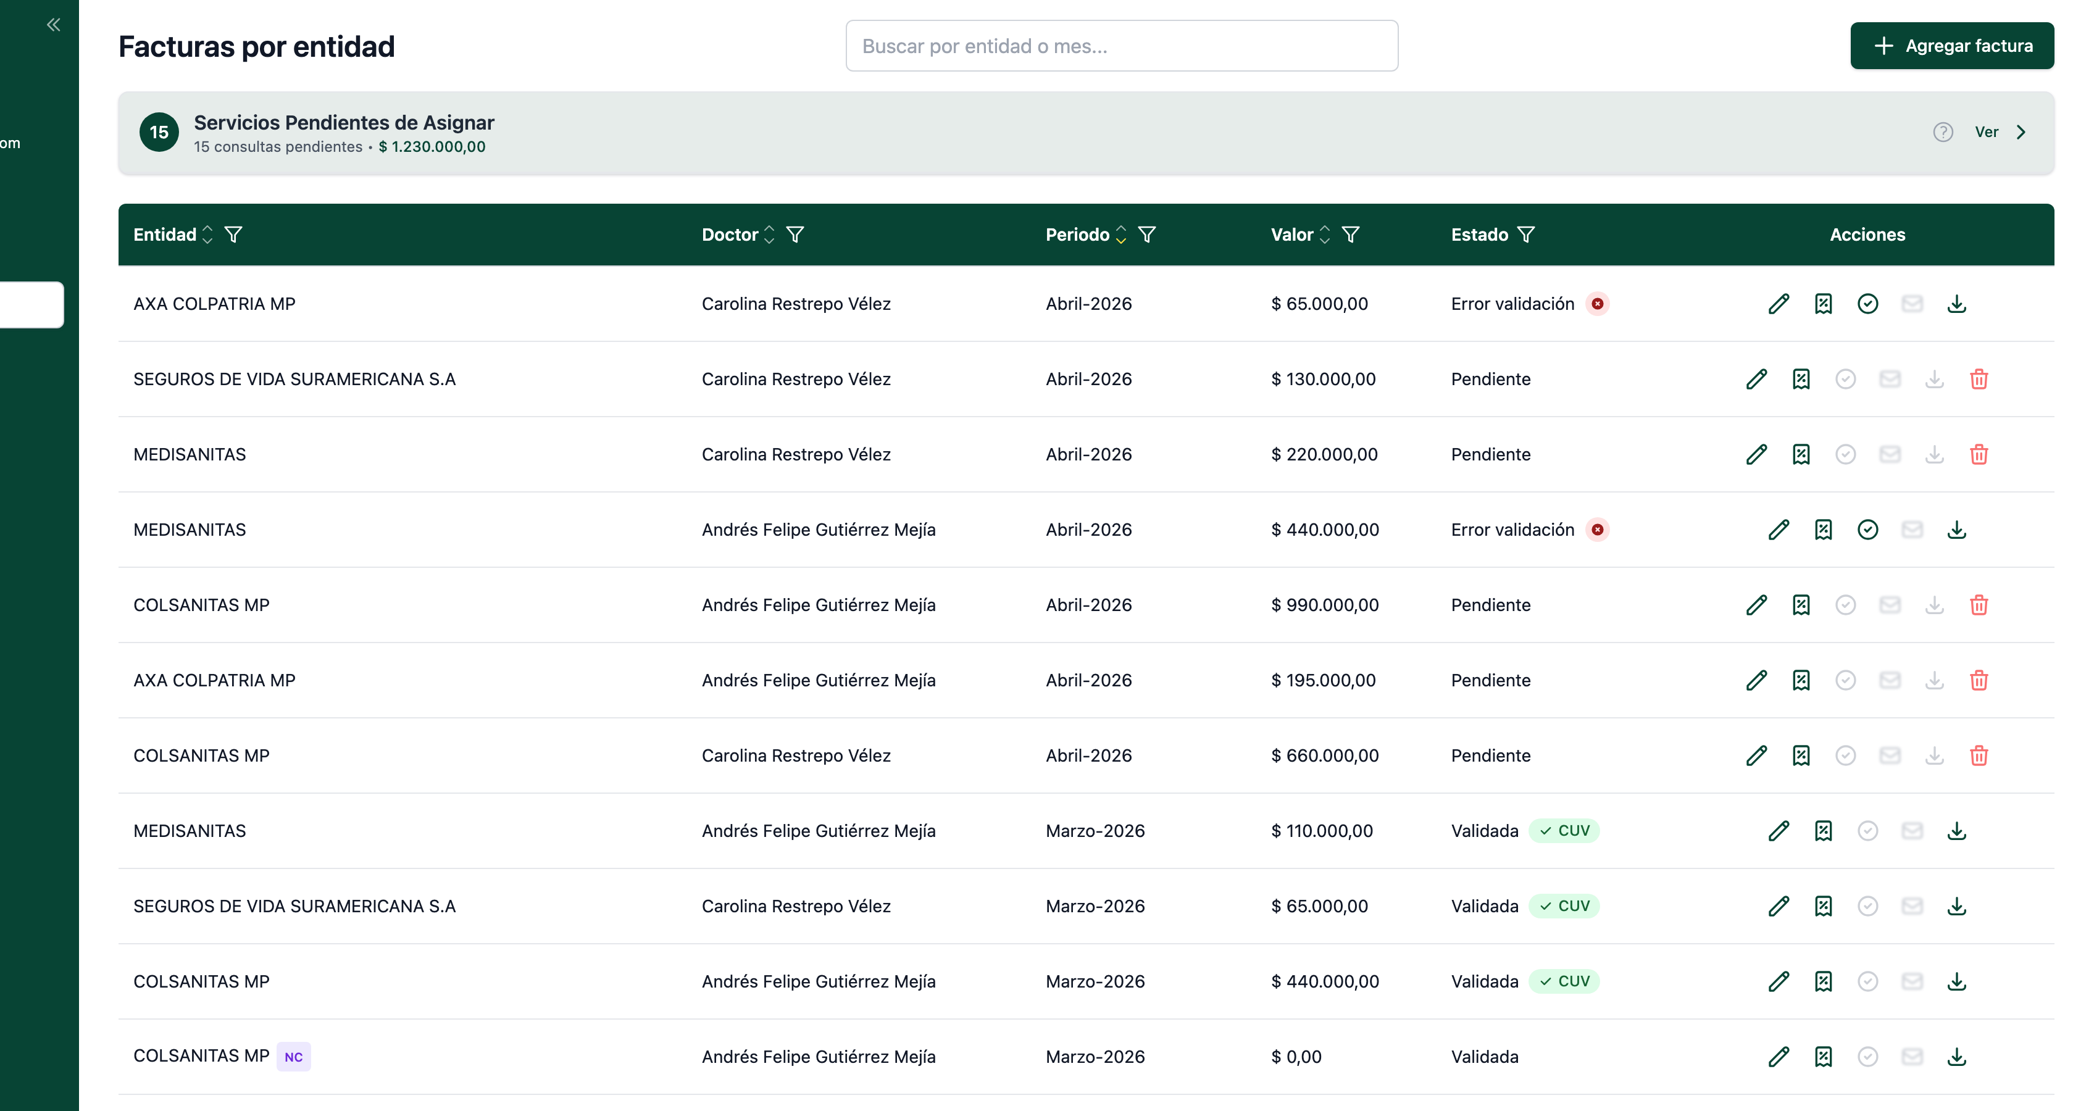The image size is (2094, 1111).
Task: Delete the AXA COLPATRIA $195.000,00 invoice
Action: tap(1979, 680)
